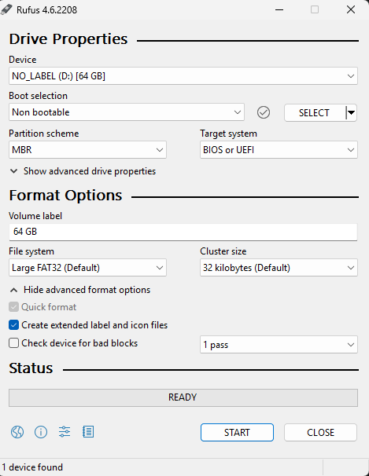Enable Check device for bad blocks
The width and height of the screenshot is (369, 476).
13,343
